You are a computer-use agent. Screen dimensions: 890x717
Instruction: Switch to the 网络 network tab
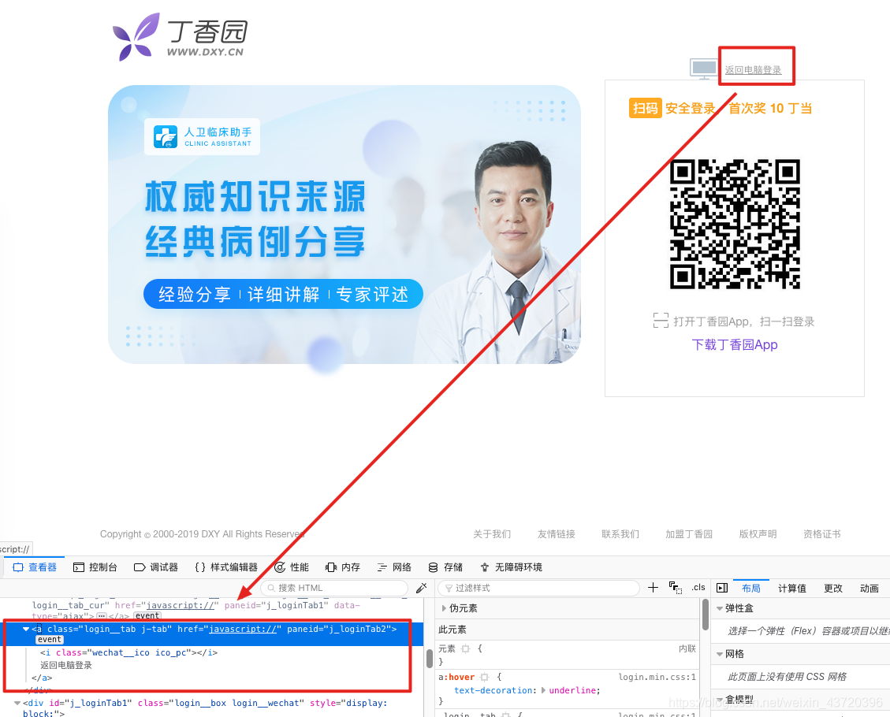(x=394, y=567)
